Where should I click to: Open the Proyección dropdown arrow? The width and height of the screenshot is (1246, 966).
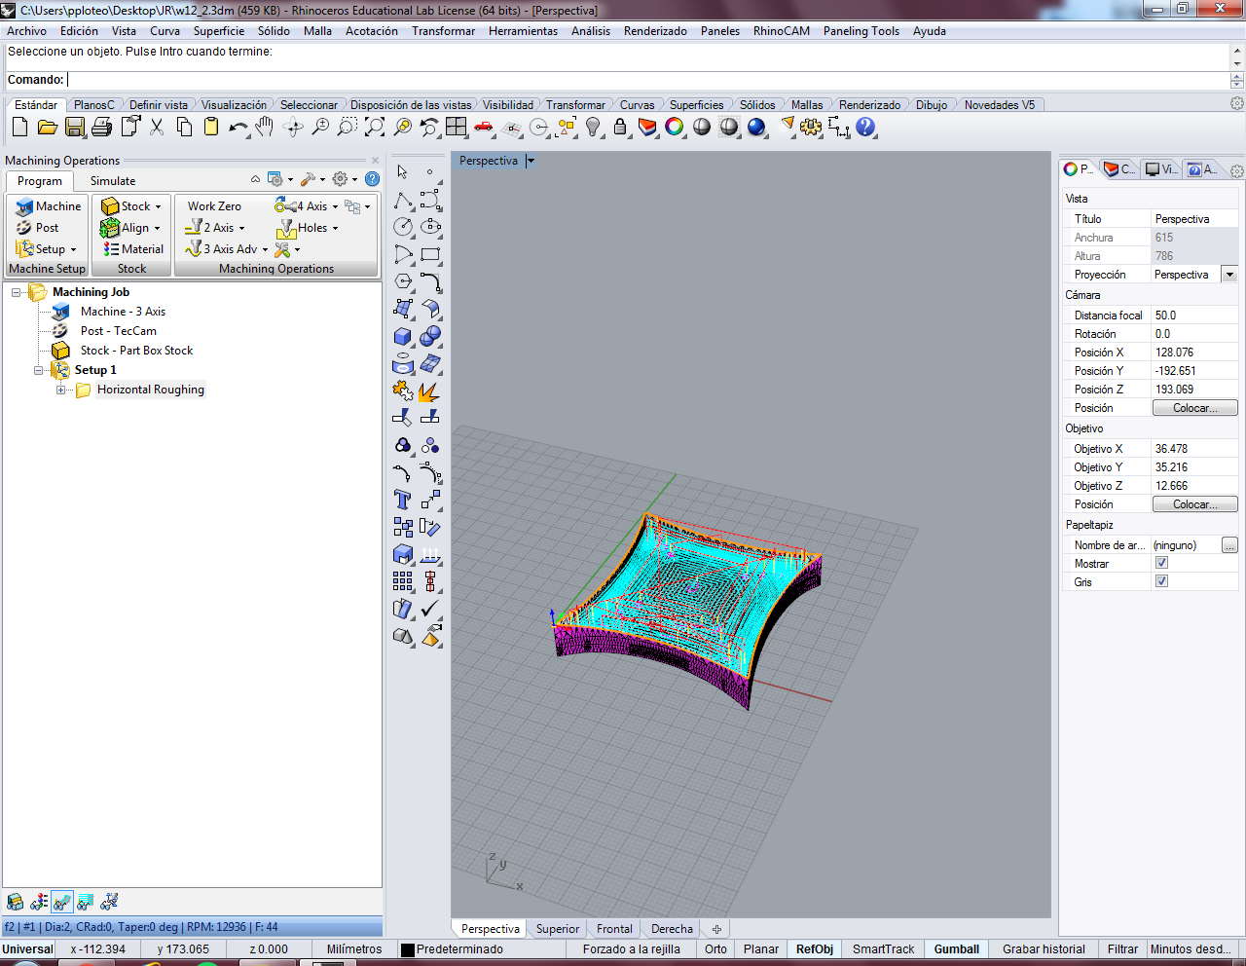[x=1229, y=275]
